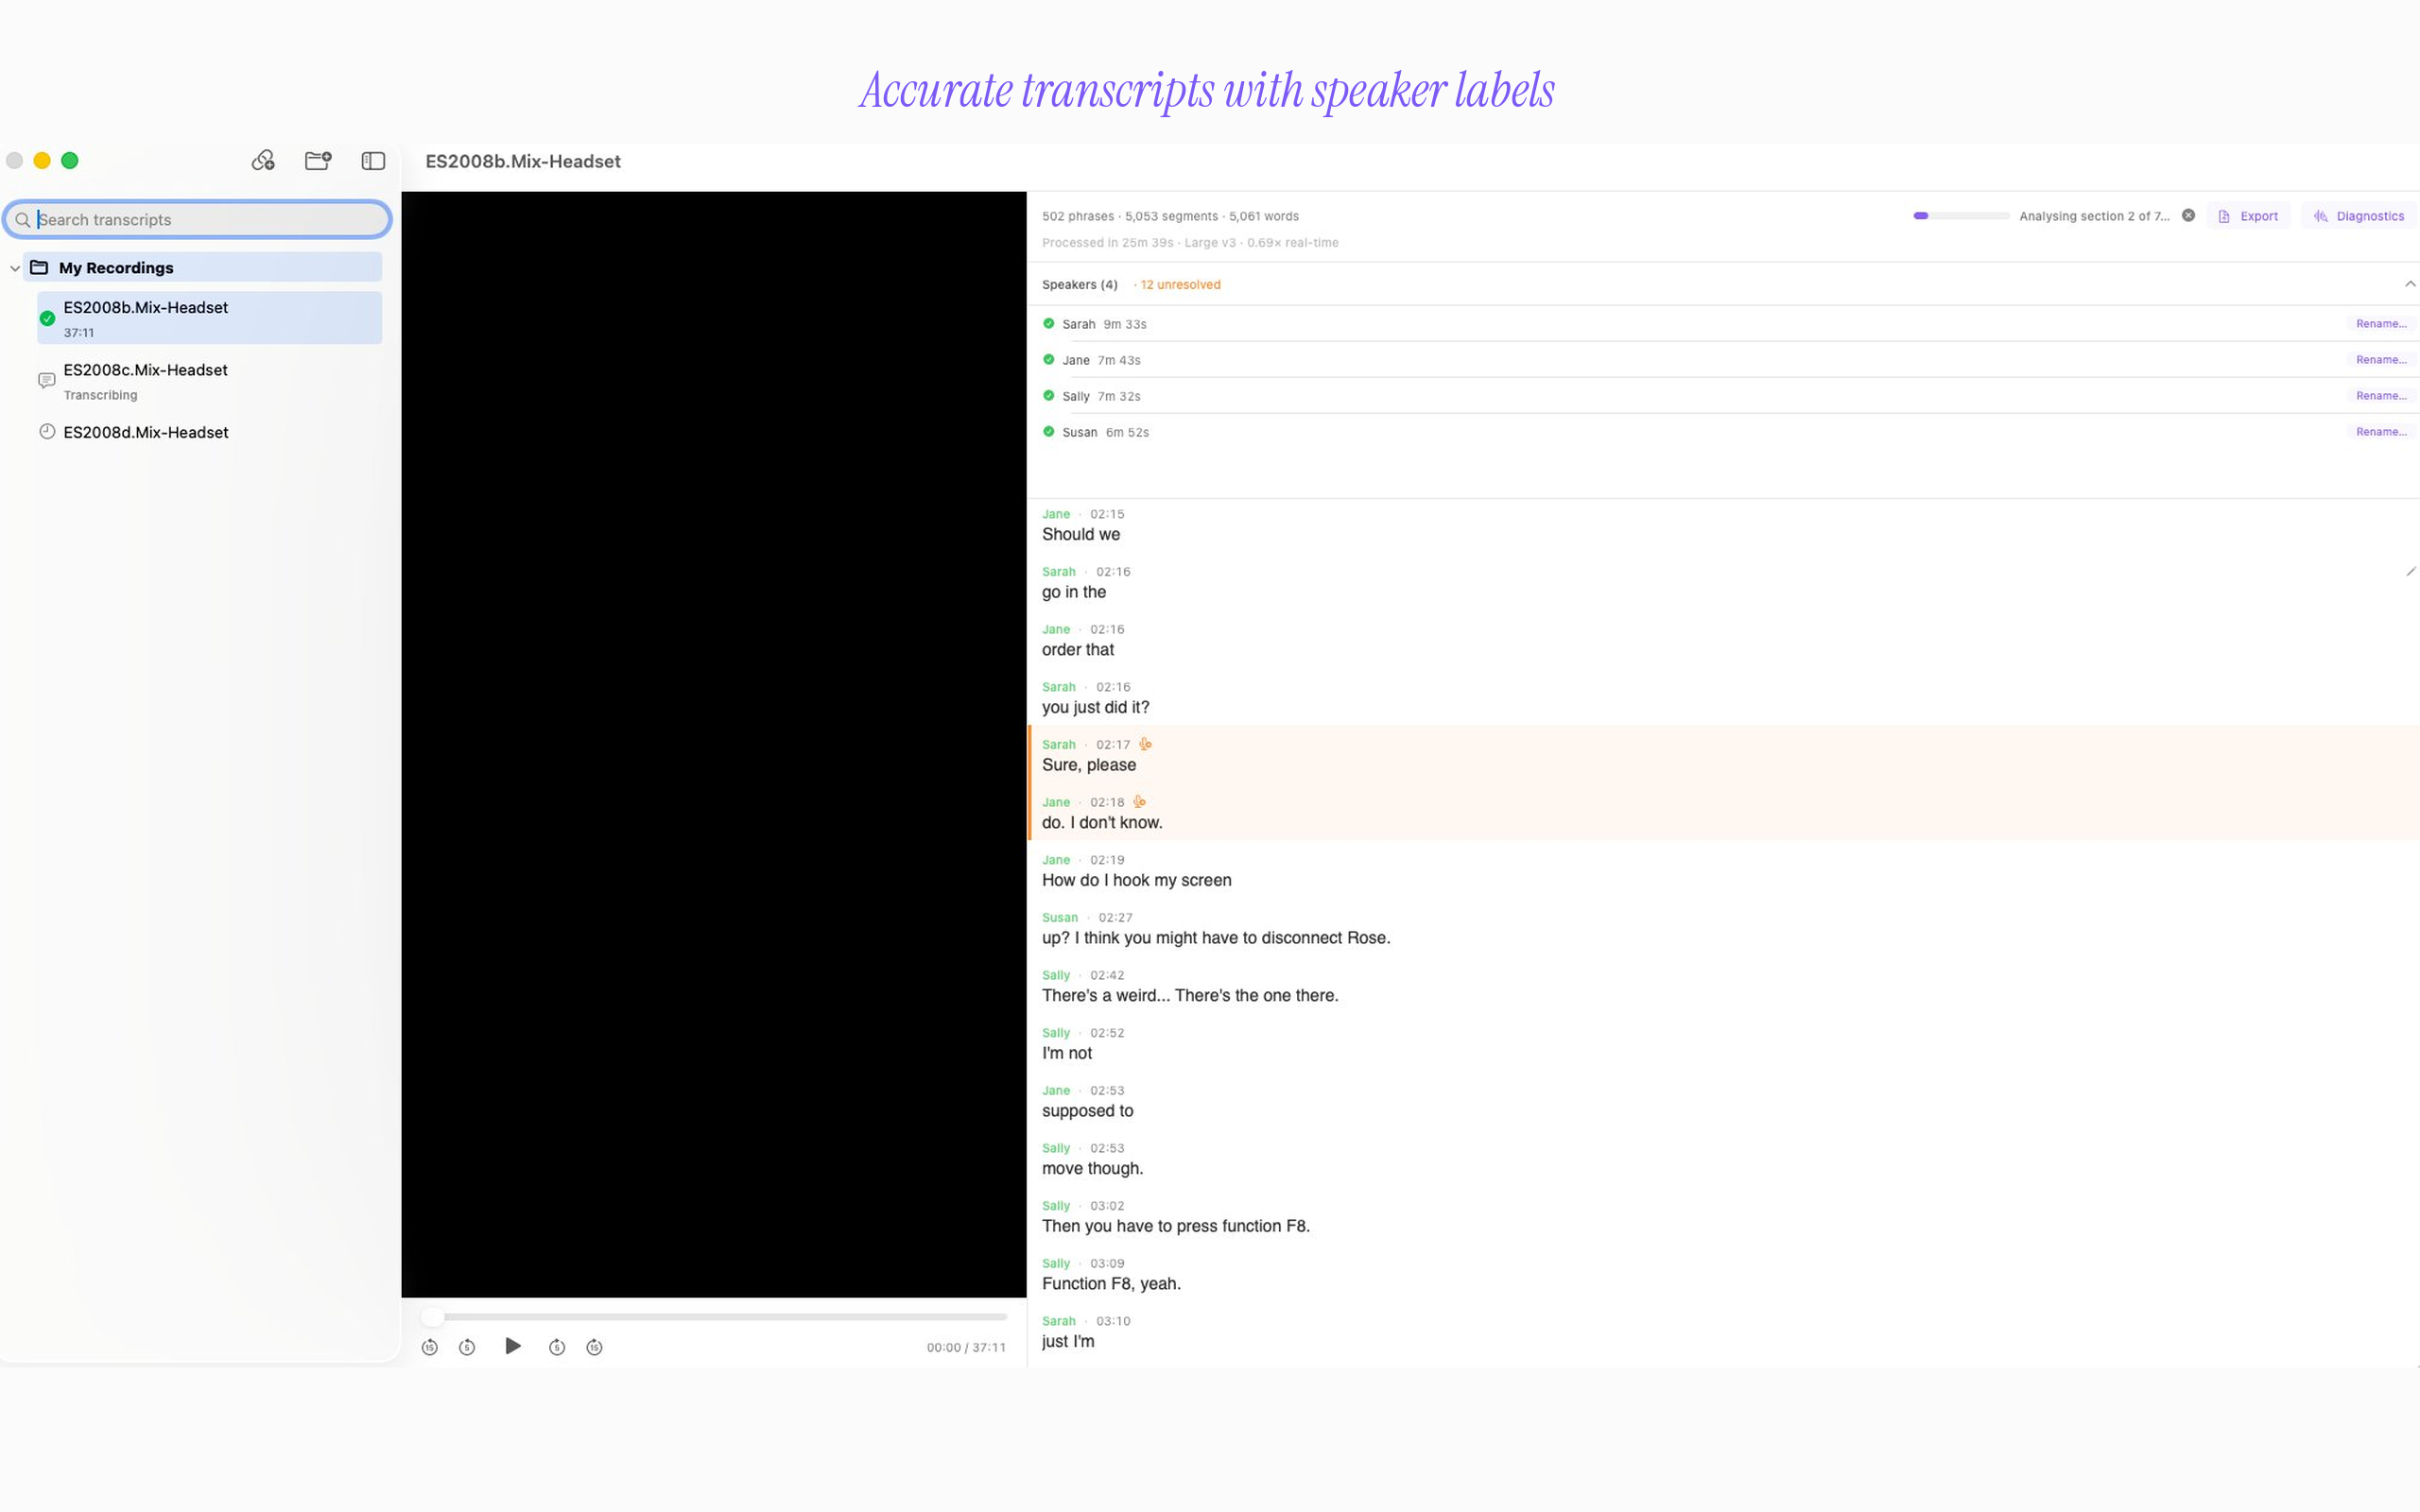Click Jane's green status dot in Speakers
Screen dimensions: 2420x1512
pyautogui.click(x=1048, y=359)
